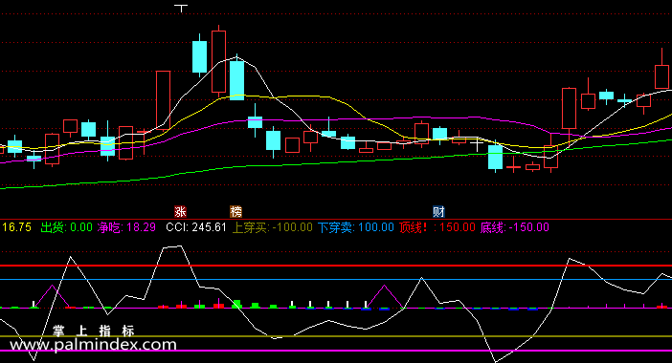
Task: Click the red 涨 marker icon
Action: click(180, 212)
